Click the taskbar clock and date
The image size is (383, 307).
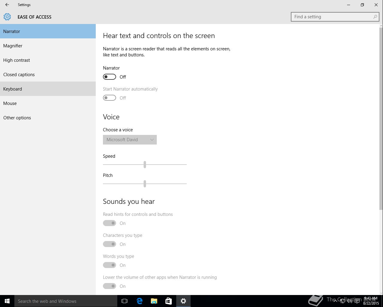tap(371, 301)
